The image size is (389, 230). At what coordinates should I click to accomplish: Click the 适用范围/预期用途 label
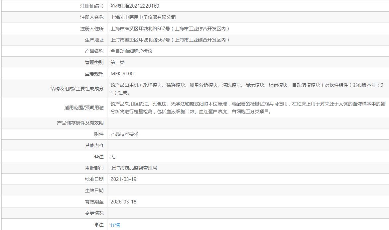[x=84, y=108]
